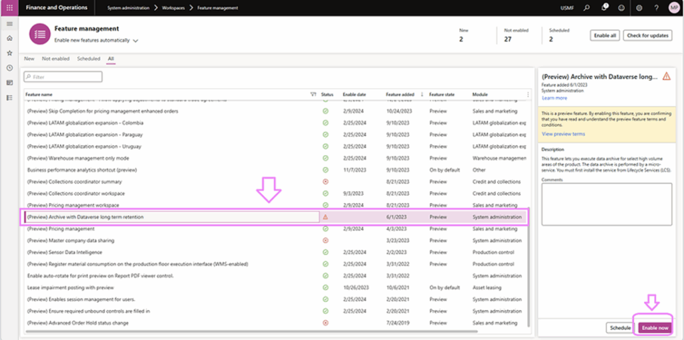Open Feature name column filter dropdown
This screenshot has width=684, height=340.
pyautogui.click(x=313, y=95)
